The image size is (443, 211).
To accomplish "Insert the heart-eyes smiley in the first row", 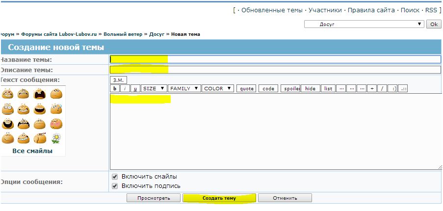I will (x=7, y=94).
